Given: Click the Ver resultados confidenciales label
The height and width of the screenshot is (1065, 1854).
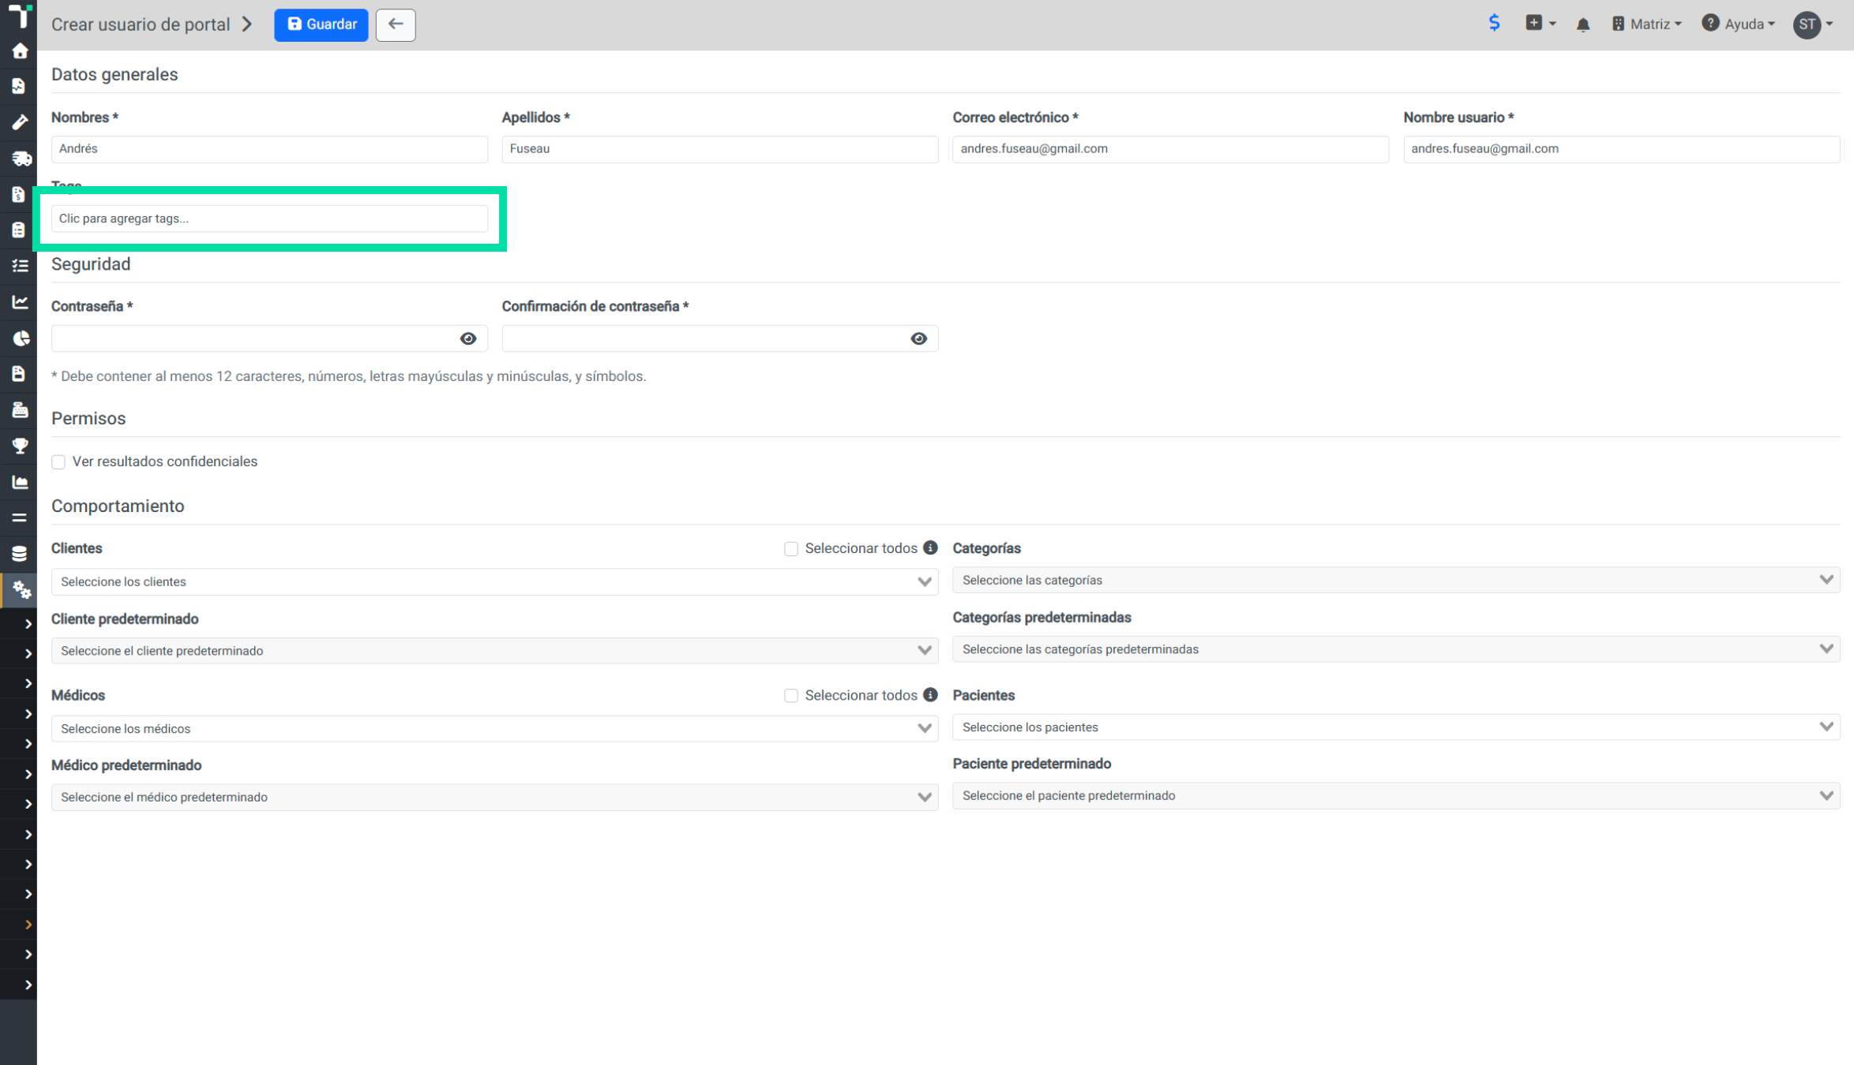Looking at the screenshot, I should [x=165, y=461].
